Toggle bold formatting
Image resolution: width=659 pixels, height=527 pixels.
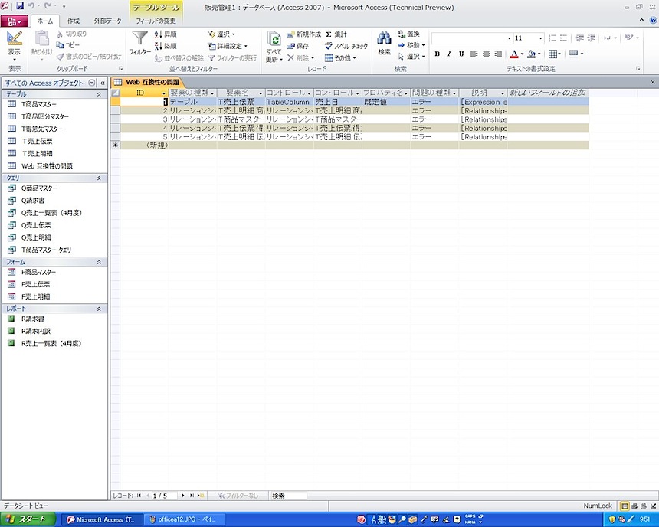pos(437,54)
